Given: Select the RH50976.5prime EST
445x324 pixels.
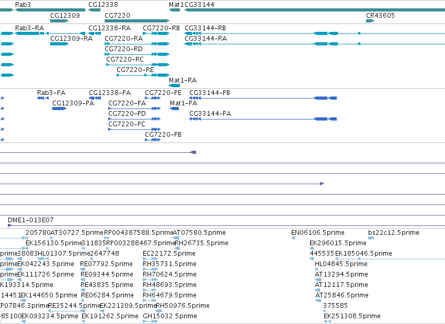Looking at the screenshot, I should point(159,311).
